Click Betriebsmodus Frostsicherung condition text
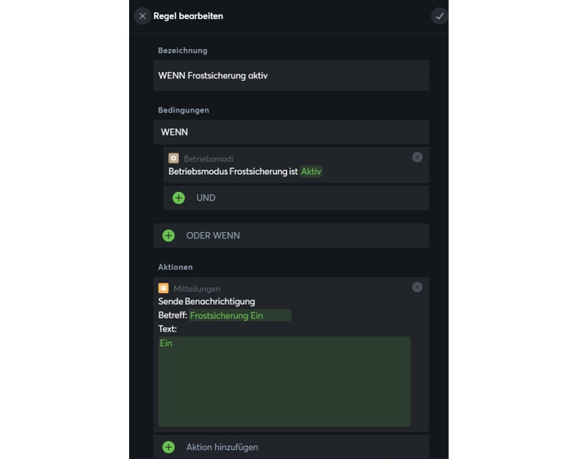This screenshot has width=577, height=459. (233, 172)
